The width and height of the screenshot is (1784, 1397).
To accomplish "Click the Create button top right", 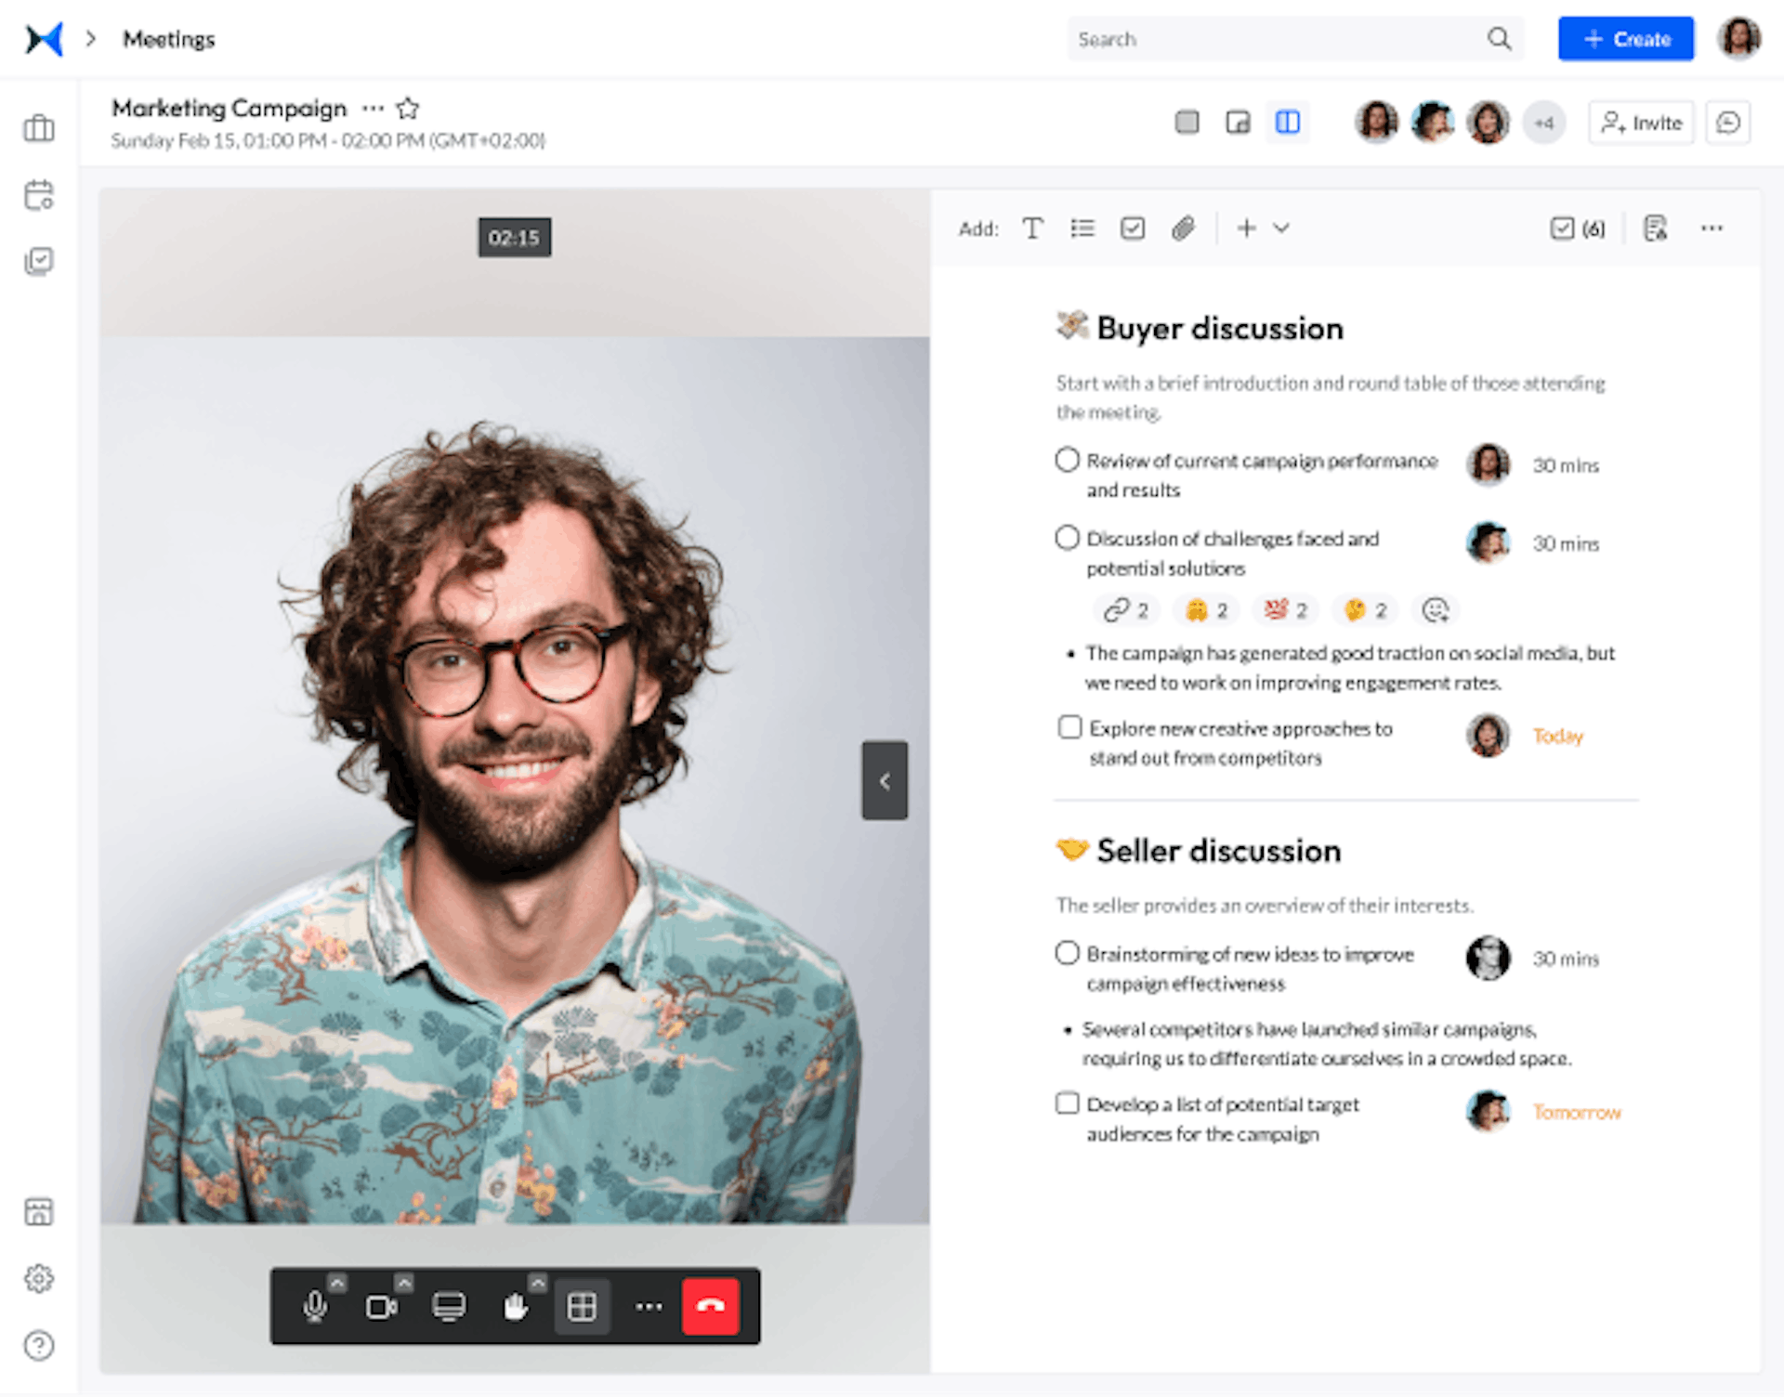I will pyautogui.click(x=1625, y=39).
